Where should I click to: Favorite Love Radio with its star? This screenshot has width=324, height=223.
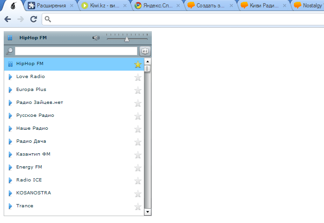coord(137,78)
